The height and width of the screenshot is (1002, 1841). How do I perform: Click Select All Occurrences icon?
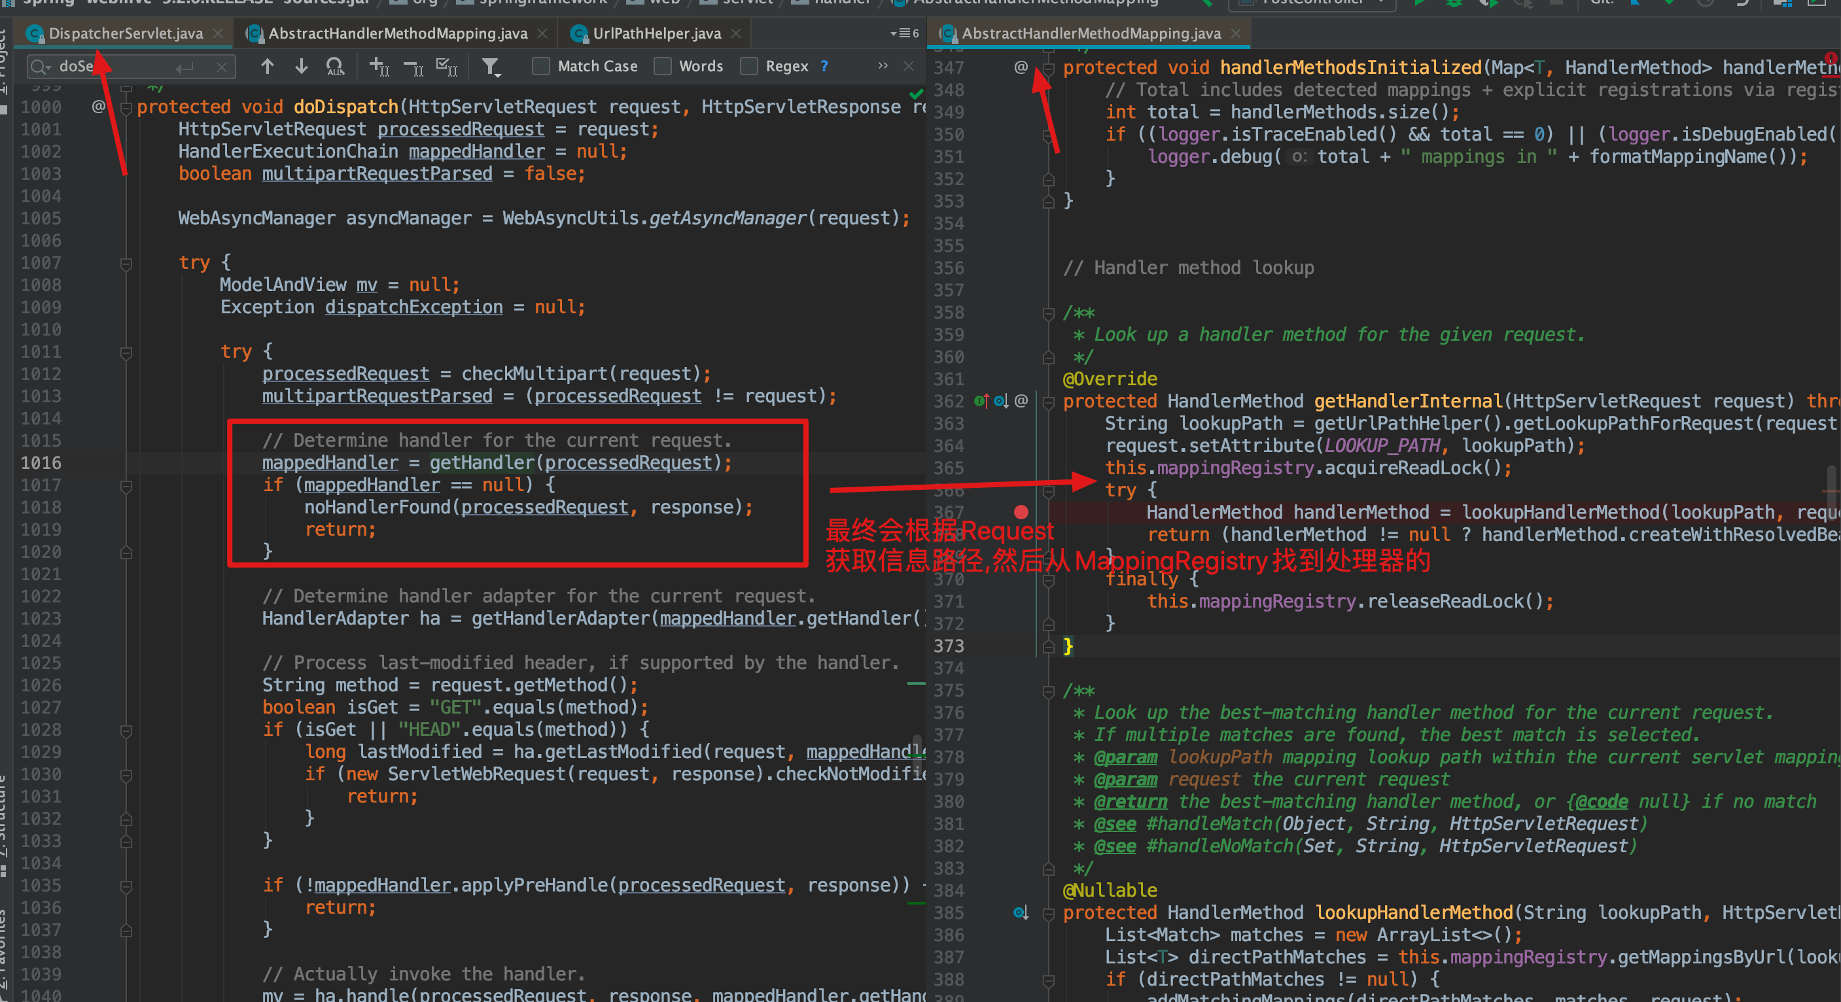pos(447,67)
